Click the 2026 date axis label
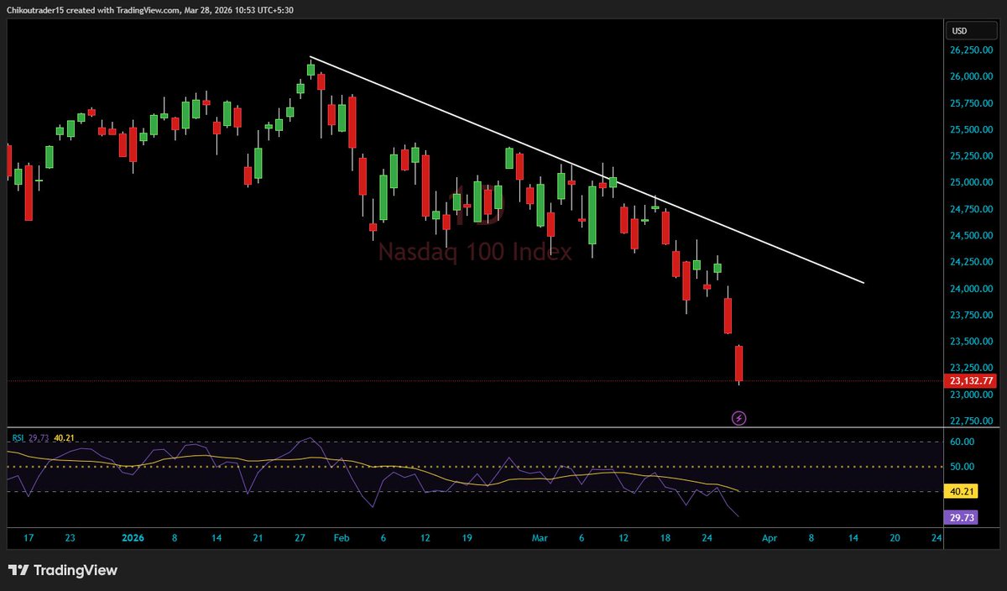The height and width of the screenshot is (591, 1007). point(133,540)
